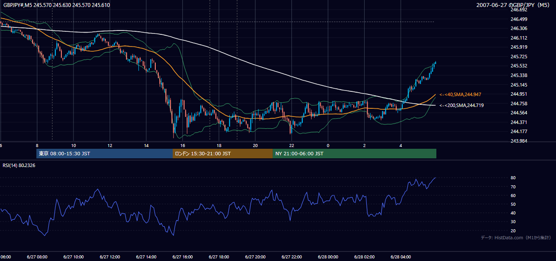Click the bottom time label 6/27 08:00
This screenshot has width=556, height=261.
pos(37,257)
